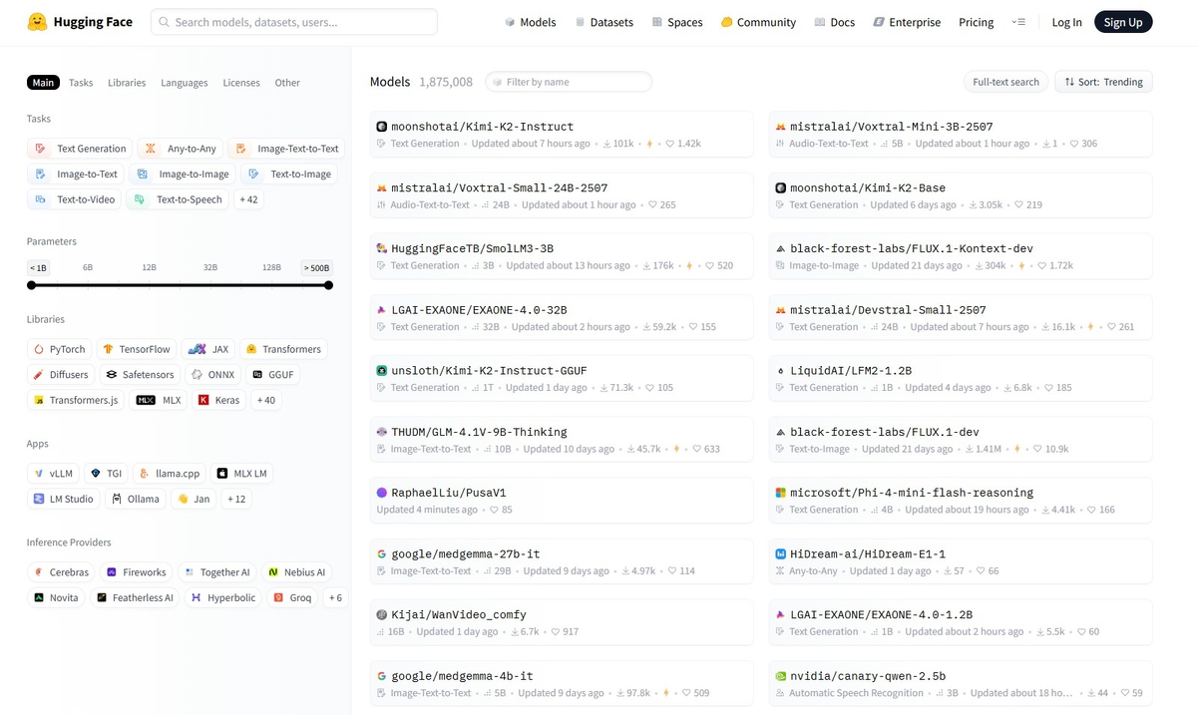Select the TGI app chip
The width and height of the screenshot is (1197, 715).
[x=106, y=474]
